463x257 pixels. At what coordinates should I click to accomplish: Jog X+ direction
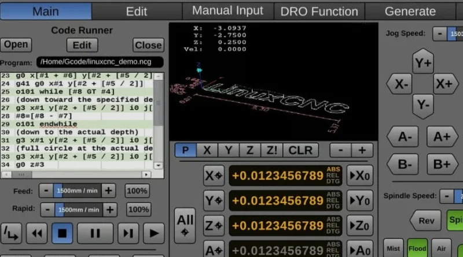446,84
